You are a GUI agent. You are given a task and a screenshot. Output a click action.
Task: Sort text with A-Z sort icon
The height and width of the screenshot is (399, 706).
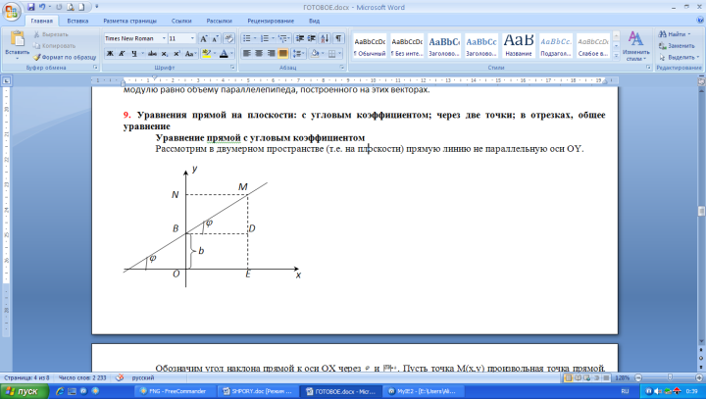pos(325,39)
